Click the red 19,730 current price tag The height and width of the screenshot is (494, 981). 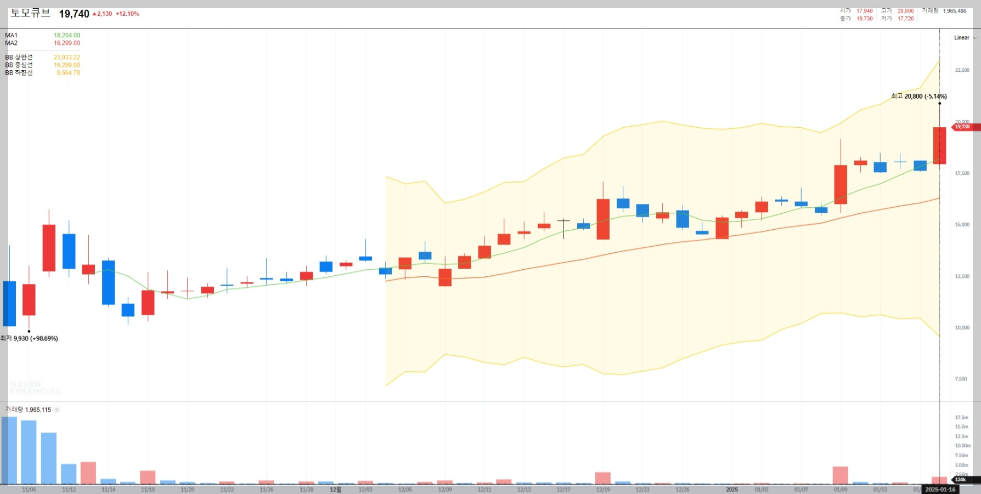pyautogui.click(x=966, y=127)
